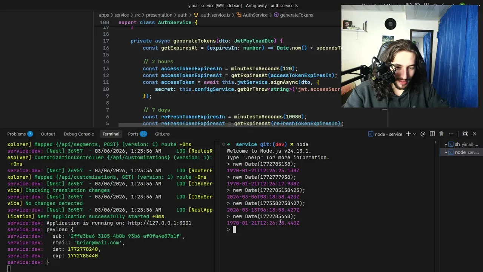Click the 'apps' breadcrumb segment
Screen dimensions: 483x272
(104, 15)
